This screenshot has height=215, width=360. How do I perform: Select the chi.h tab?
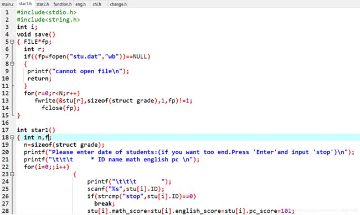[x=97, y=4]
